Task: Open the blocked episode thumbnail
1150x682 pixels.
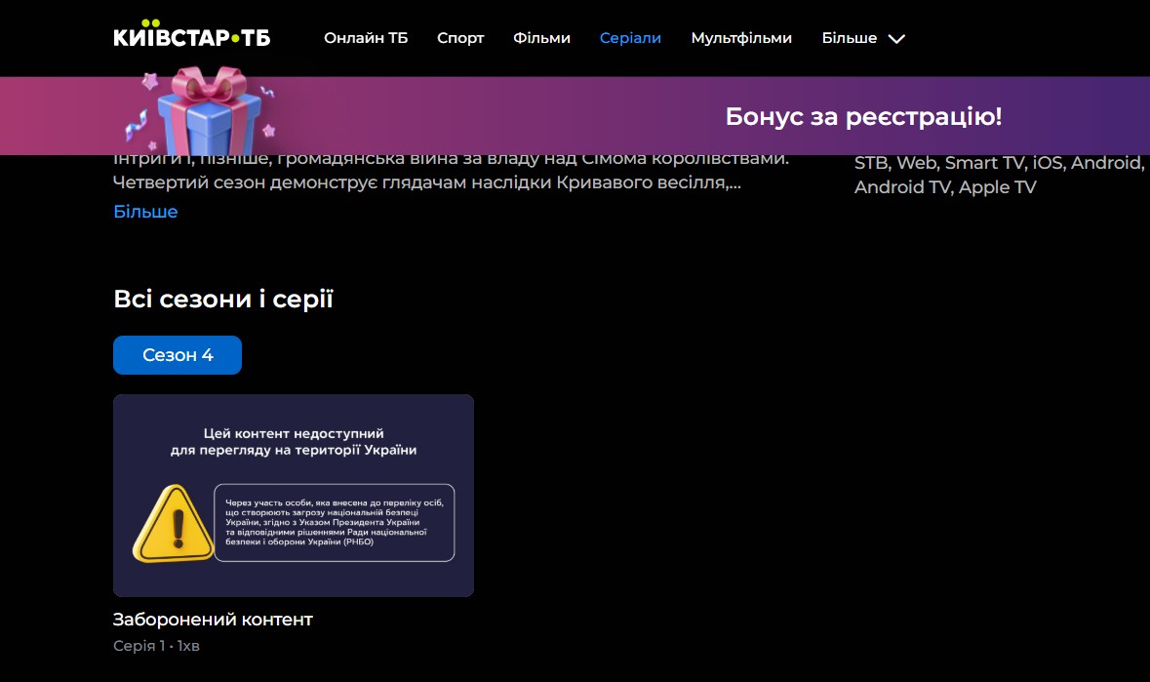Action: (294, 495)
